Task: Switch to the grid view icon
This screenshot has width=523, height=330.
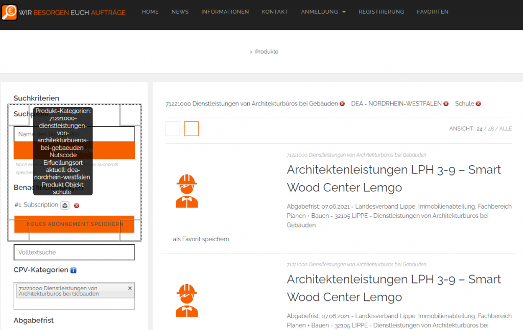Action: [173, 129]
